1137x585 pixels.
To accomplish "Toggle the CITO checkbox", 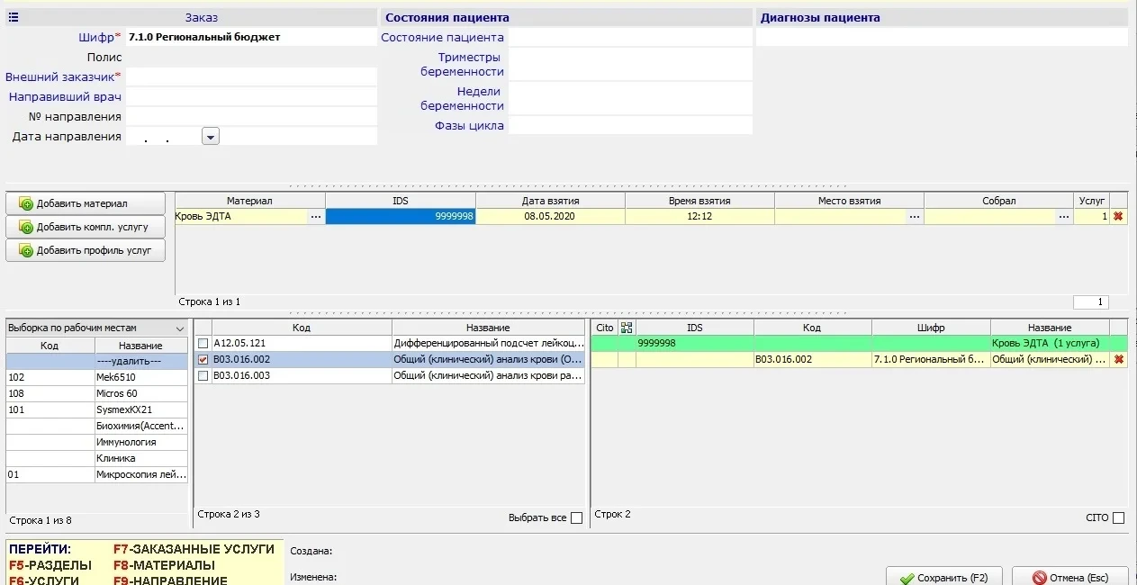I will point(1118,517).
